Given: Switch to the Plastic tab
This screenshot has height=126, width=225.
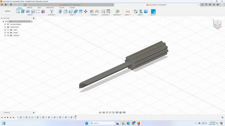Looking at the screenshot, I should 62,8.
